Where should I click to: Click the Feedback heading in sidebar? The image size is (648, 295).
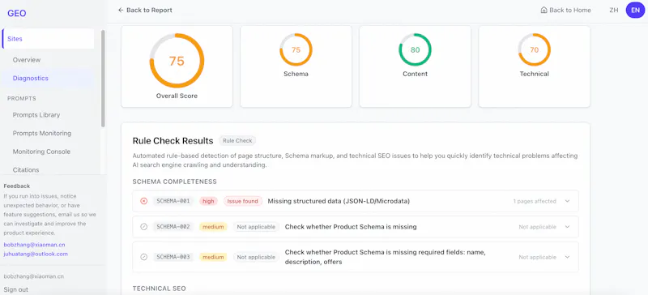click(16, 186)
